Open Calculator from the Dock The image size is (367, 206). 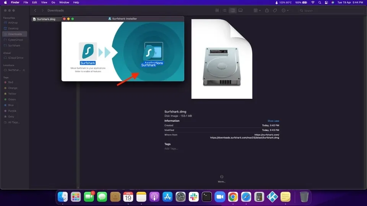click(x=259, y=197)
